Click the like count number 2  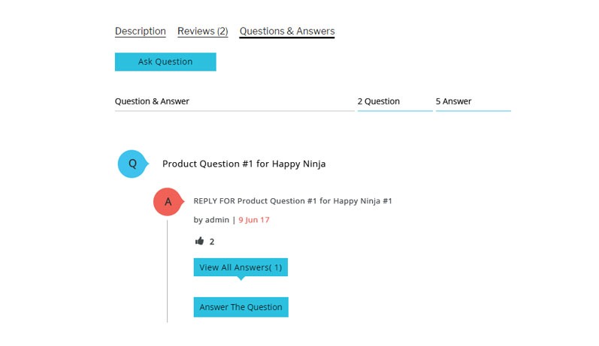coord(212,242)
